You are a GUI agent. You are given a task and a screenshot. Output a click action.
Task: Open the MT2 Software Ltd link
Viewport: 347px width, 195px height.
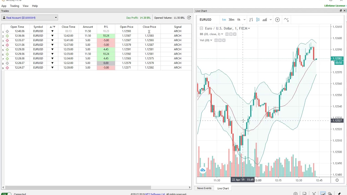(x=155, y=194)
